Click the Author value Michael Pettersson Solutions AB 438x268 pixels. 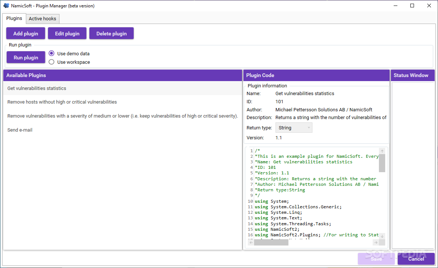[324, 109]
